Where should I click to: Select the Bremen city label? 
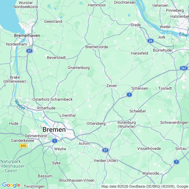click(x=54, y=129)
